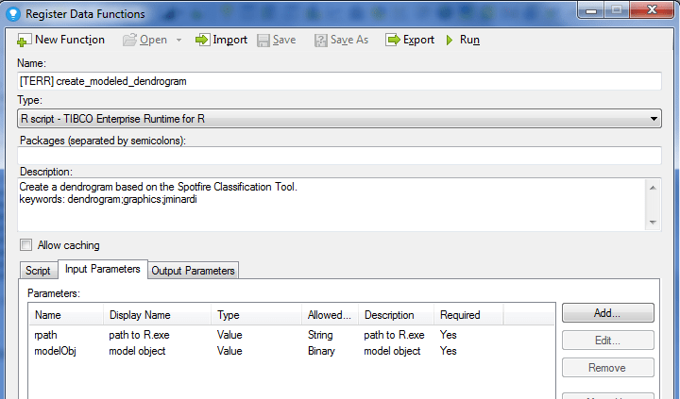Click the Yes required cell for modelObj
Viewport: 680px width, 399px height.
(x=448, y=351)
